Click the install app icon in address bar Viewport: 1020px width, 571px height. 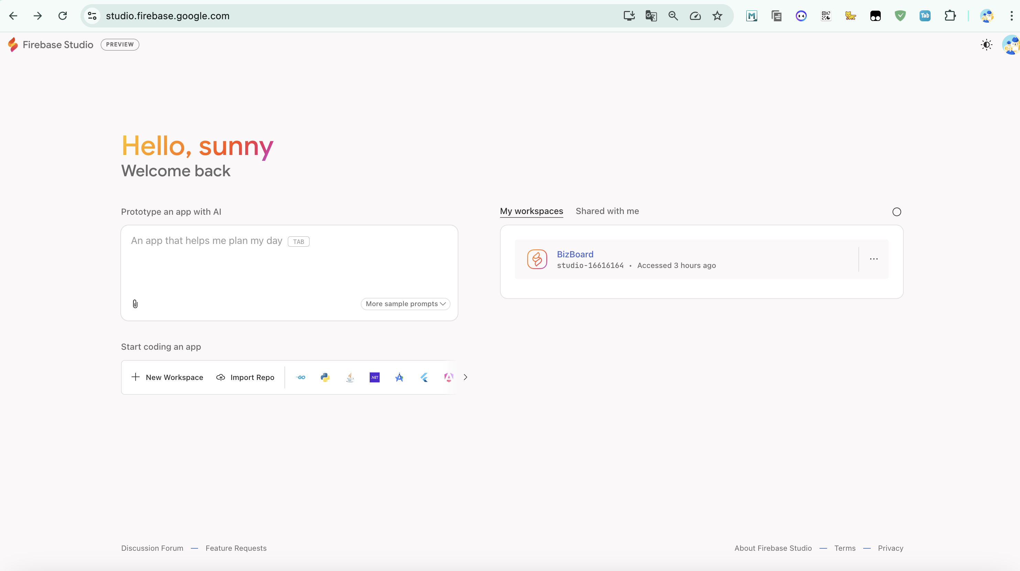pos(629,16)
